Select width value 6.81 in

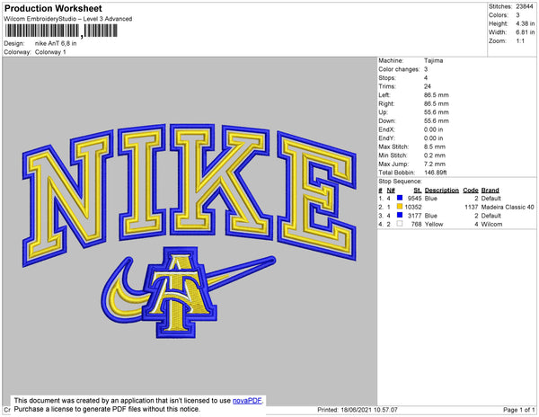pyautogui.click(x=525, y=32)
